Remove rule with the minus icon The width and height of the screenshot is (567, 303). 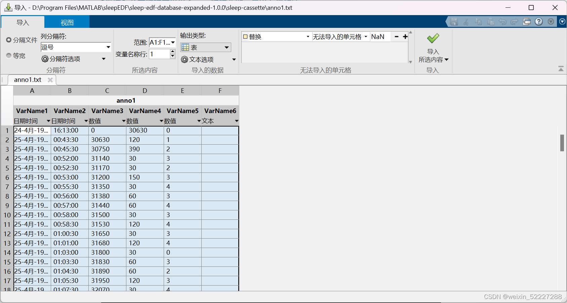(x=397, y=37)
